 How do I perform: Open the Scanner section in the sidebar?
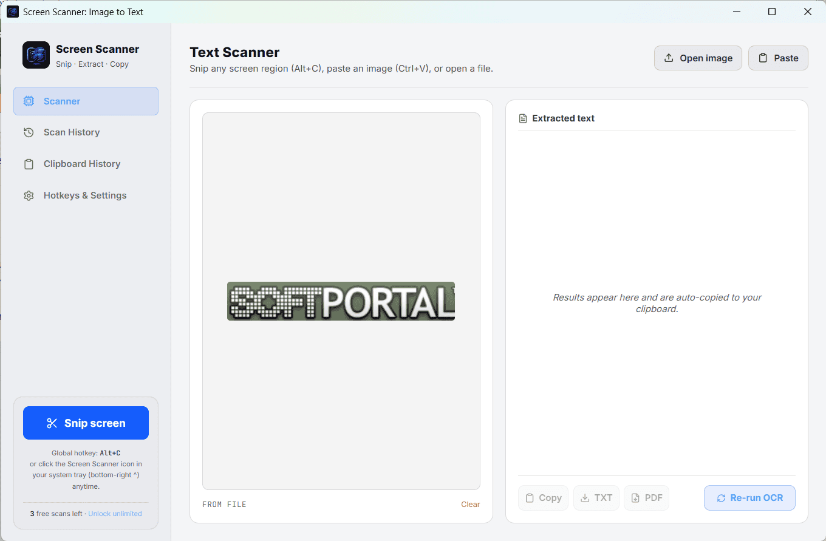coord(86,101)
